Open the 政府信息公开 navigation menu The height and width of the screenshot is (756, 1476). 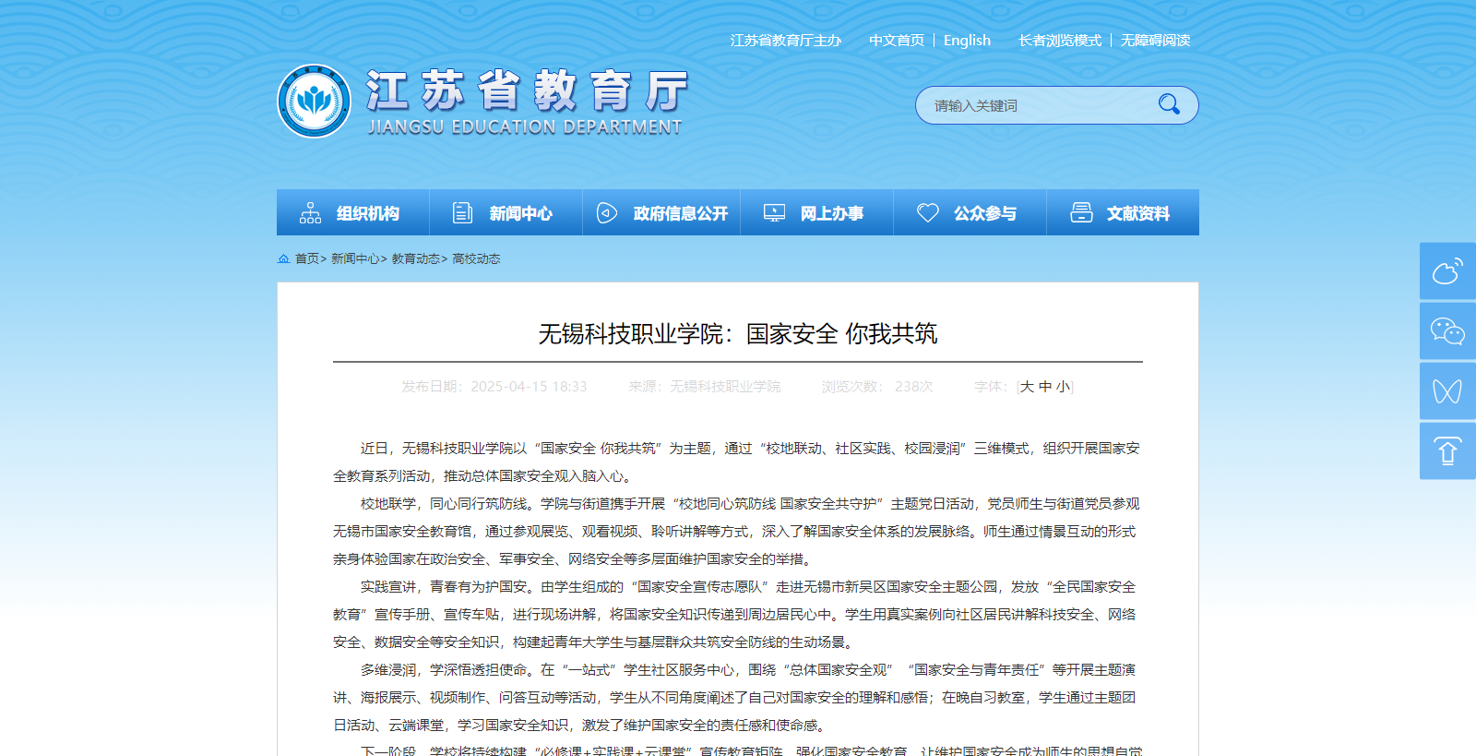point(661,213)
